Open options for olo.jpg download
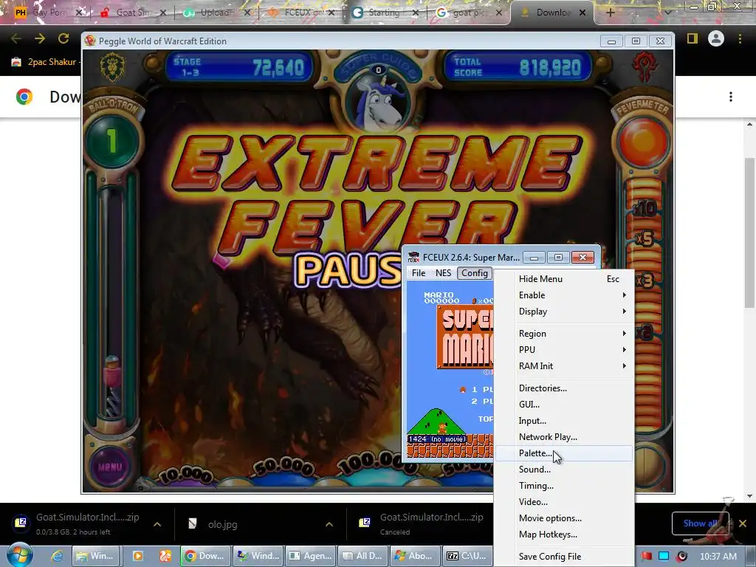This screenshot has width=756, height=567. pyautogui.click(x=329, y=524)
